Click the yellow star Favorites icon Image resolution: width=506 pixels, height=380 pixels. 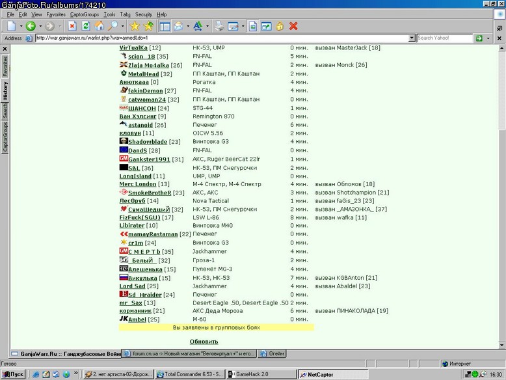[x=135, y=26]
